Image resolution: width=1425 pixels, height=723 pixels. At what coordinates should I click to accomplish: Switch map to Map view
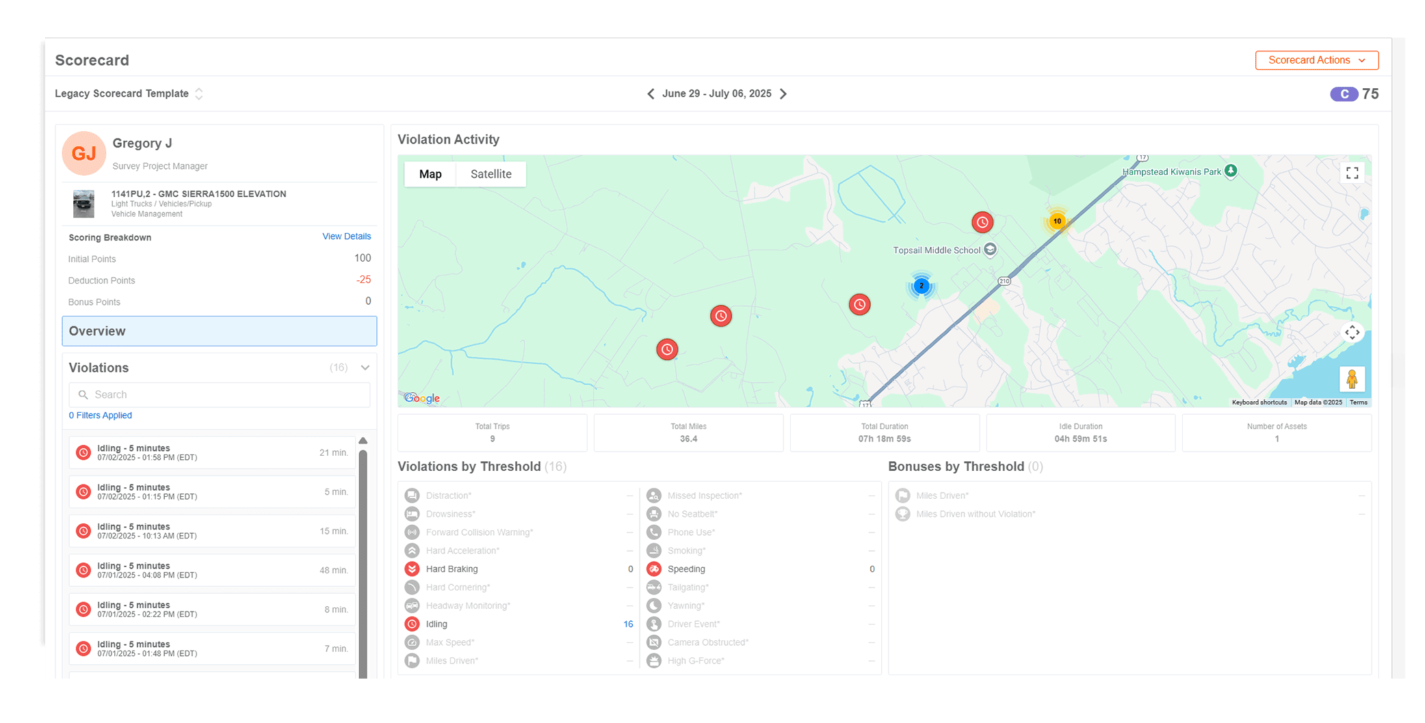430,174
